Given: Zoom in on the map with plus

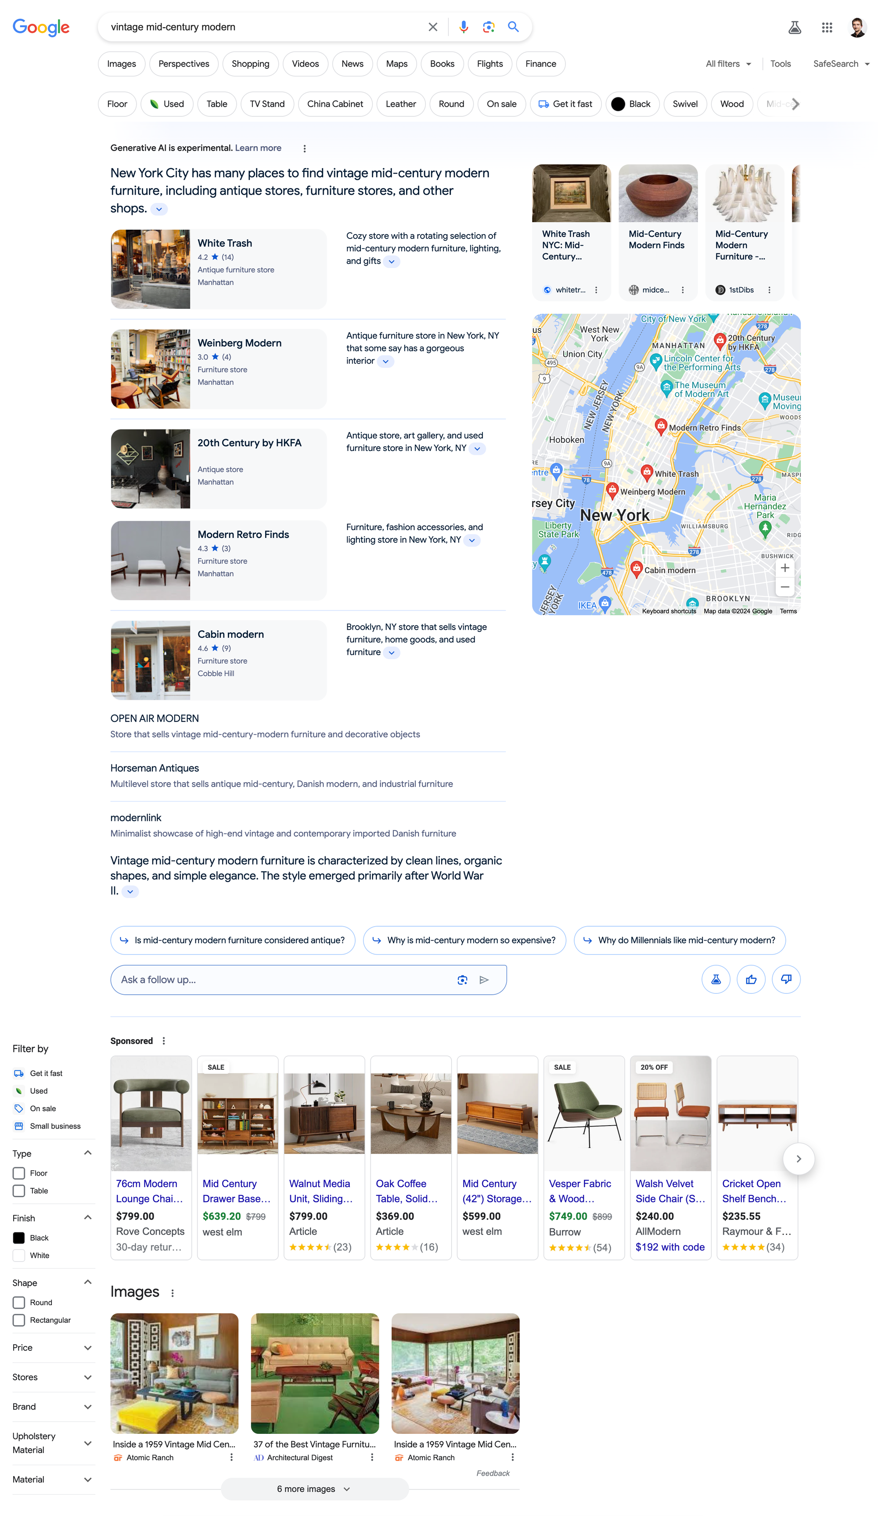Looking at the screenshot, I should coord(785,568).
